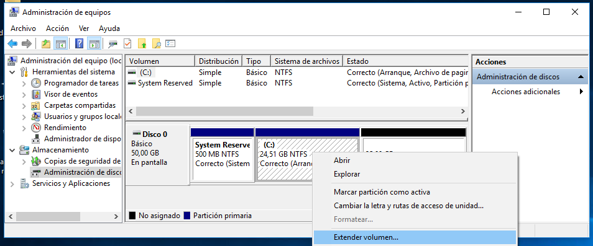Click the Programador de tareas clock icon
Viewport: 593px width, 246px height.
coord(36,83)
